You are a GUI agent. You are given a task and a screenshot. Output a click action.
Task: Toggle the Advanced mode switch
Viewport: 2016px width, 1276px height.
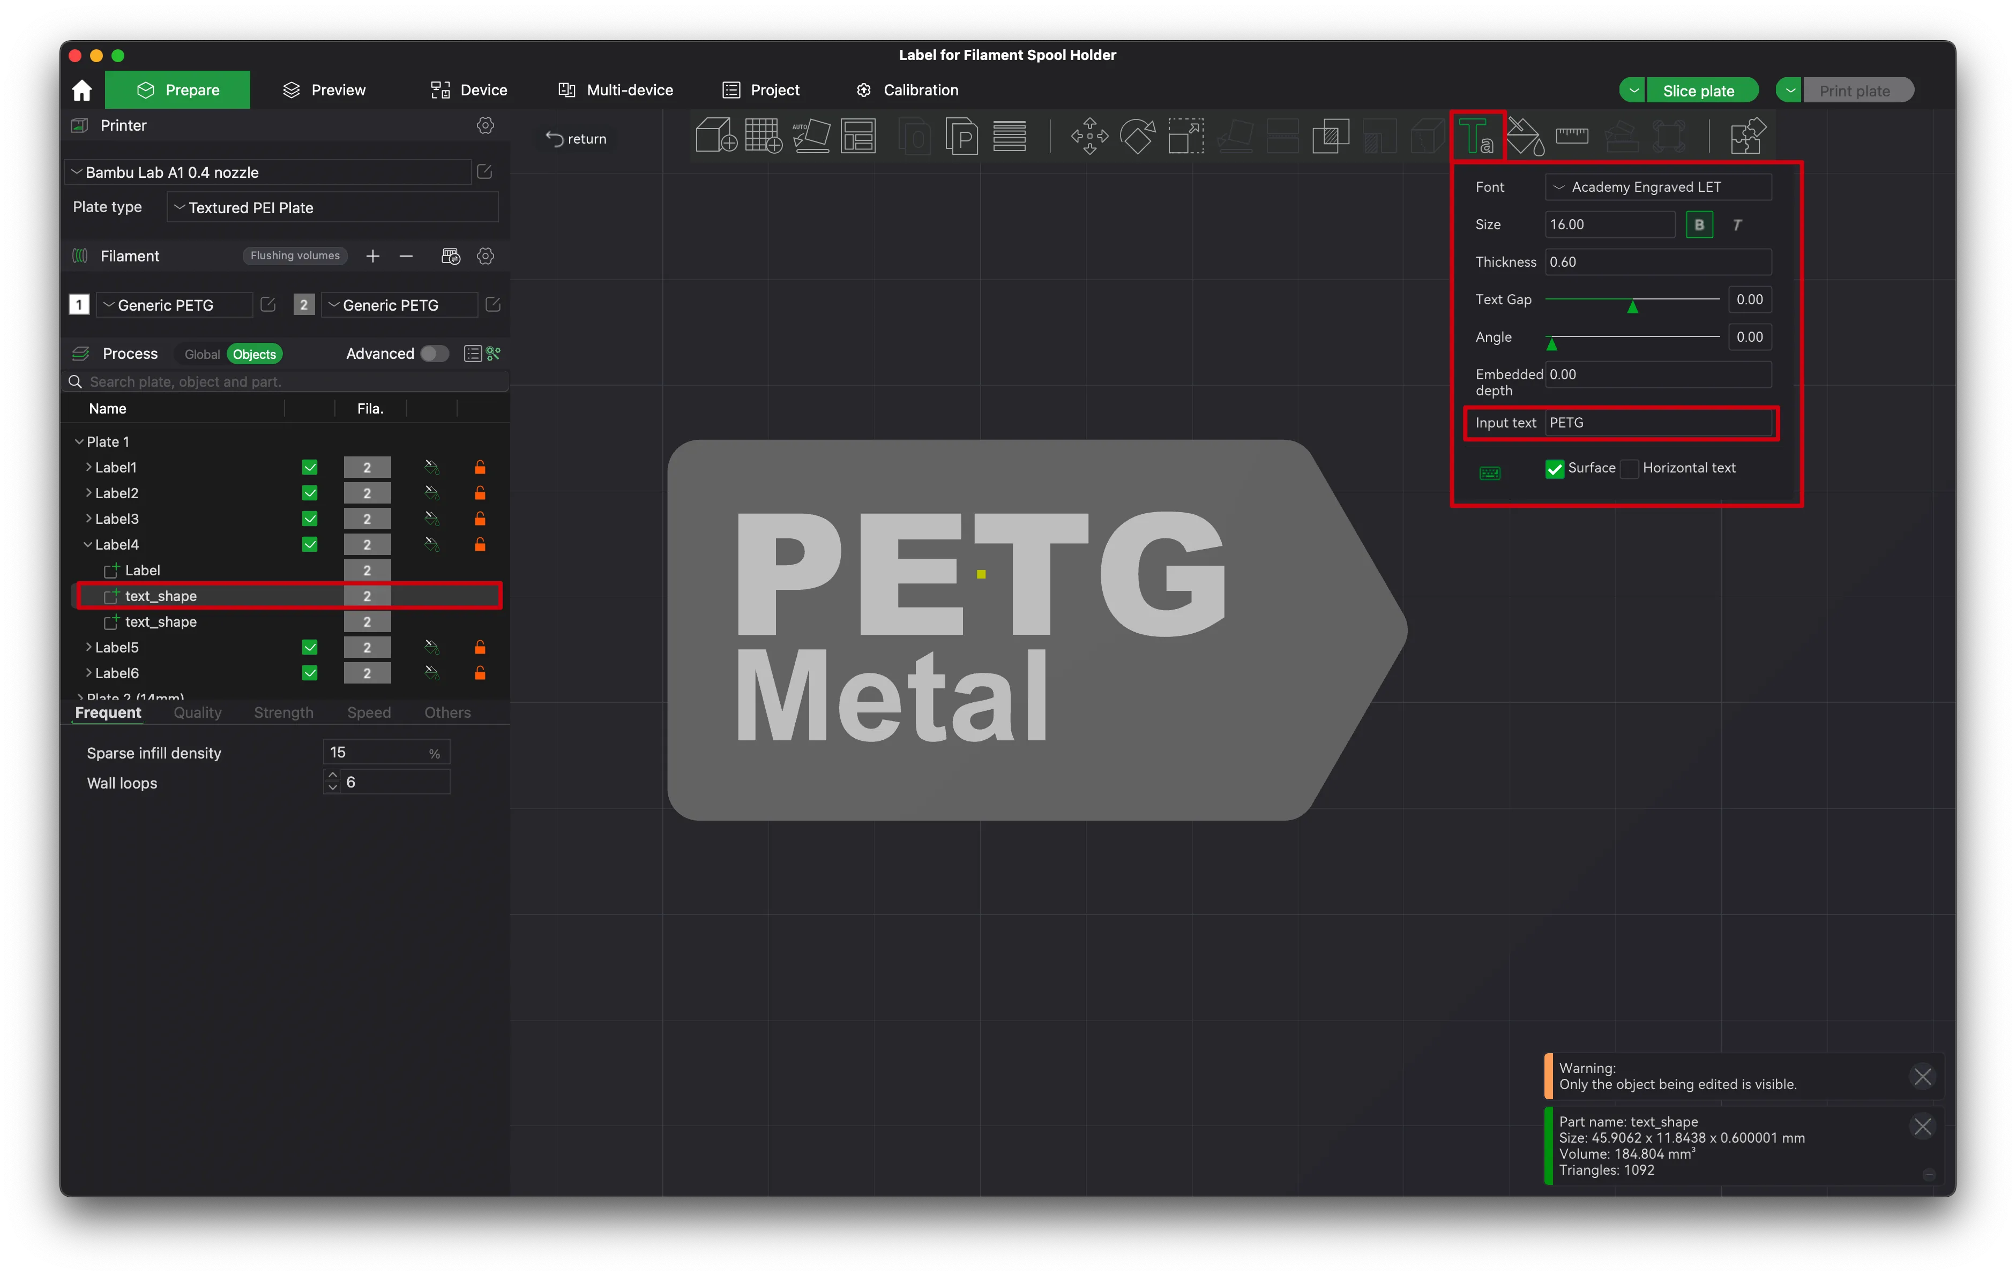tap(435, 354)
